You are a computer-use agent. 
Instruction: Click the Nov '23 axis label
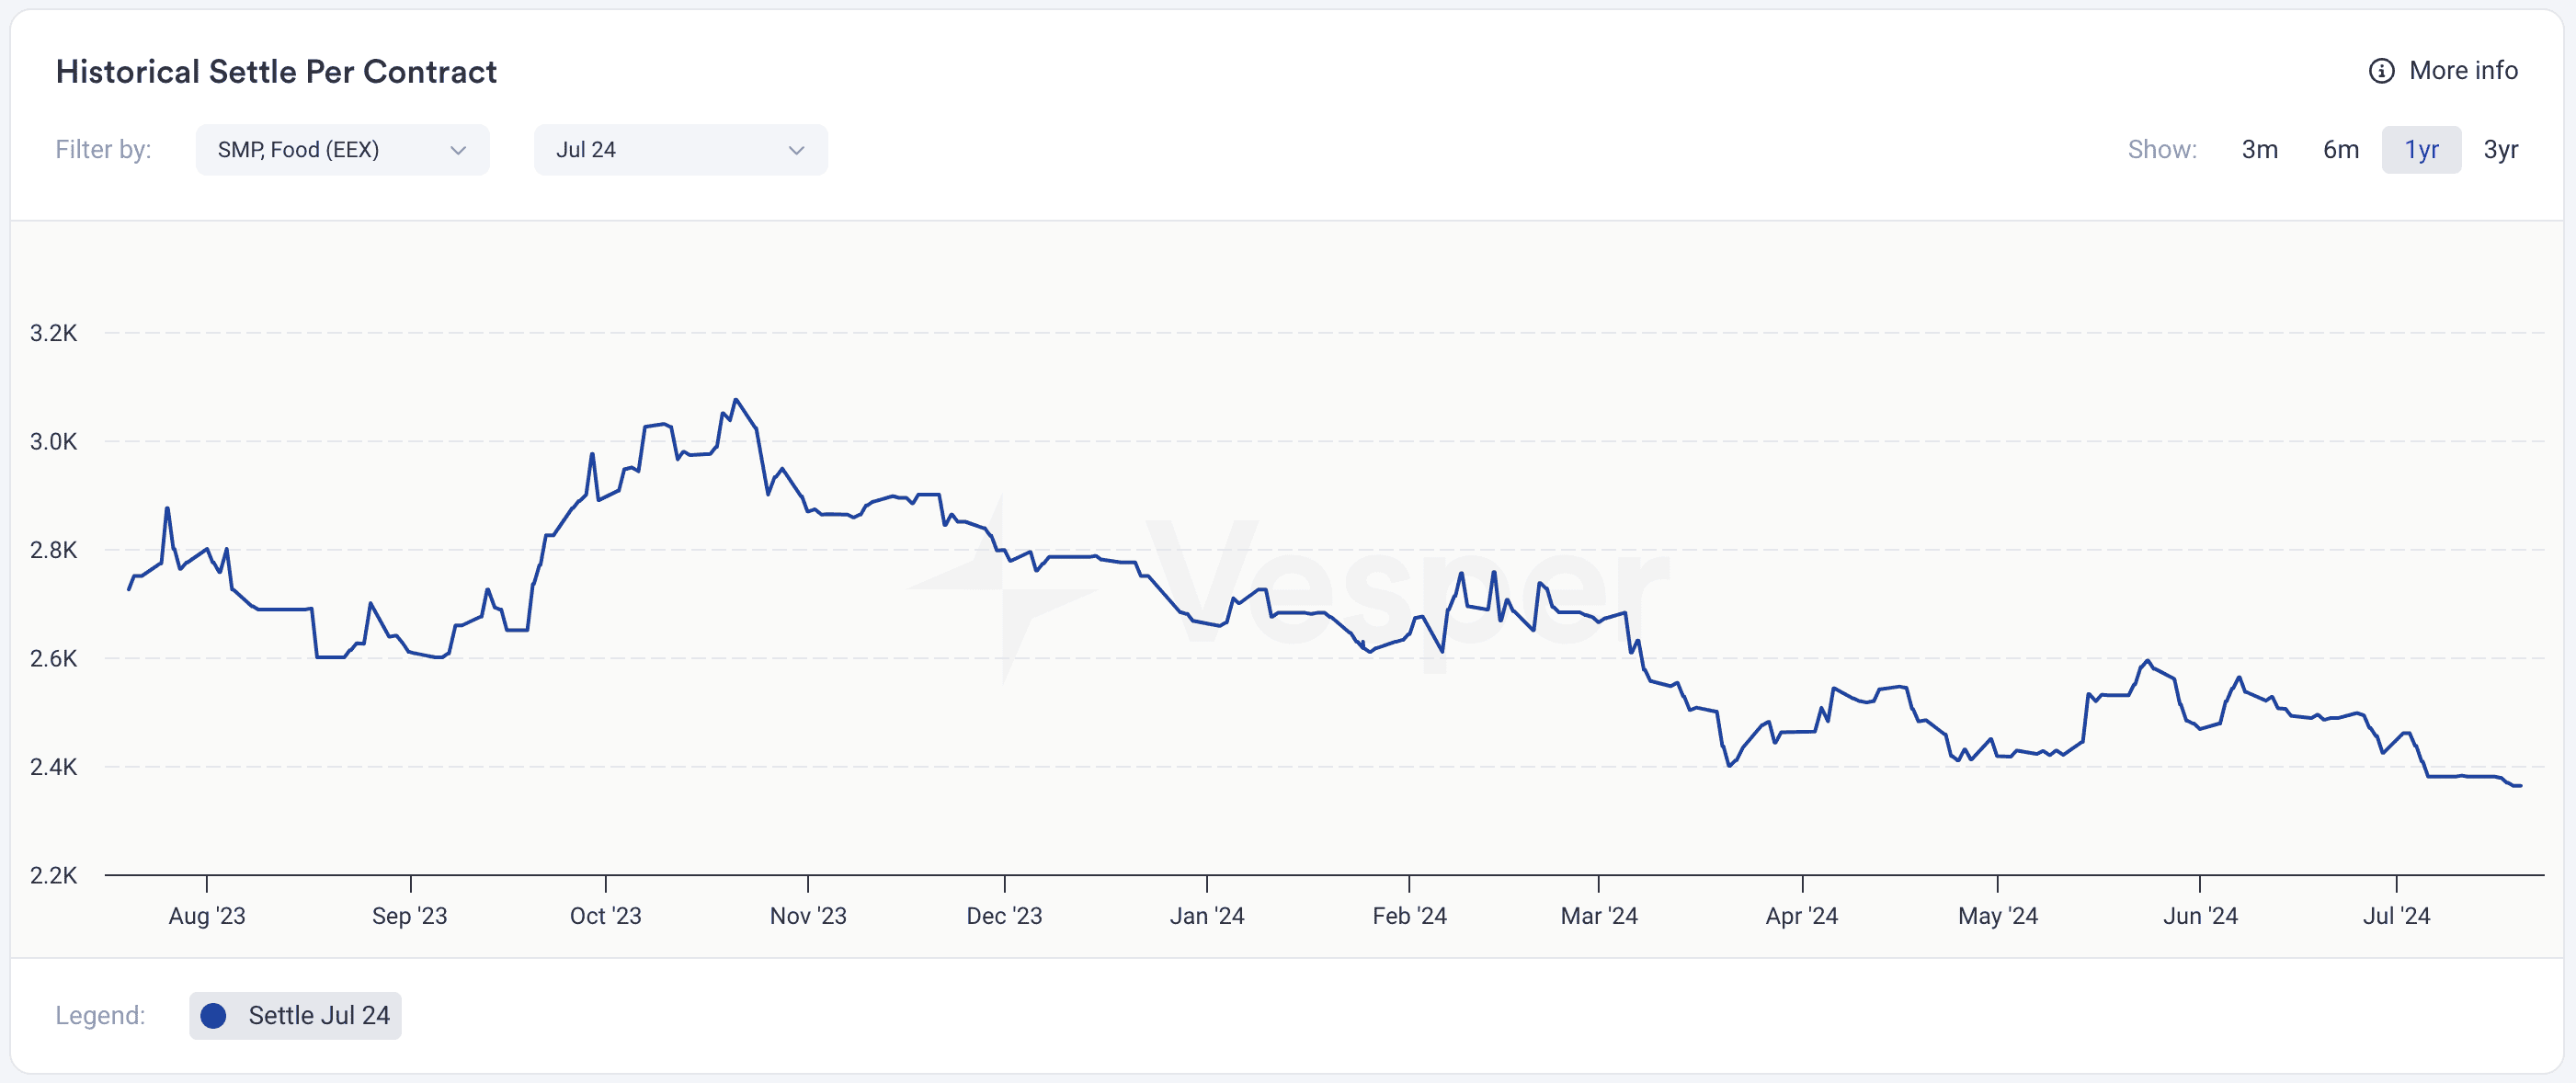click(808, 915)
